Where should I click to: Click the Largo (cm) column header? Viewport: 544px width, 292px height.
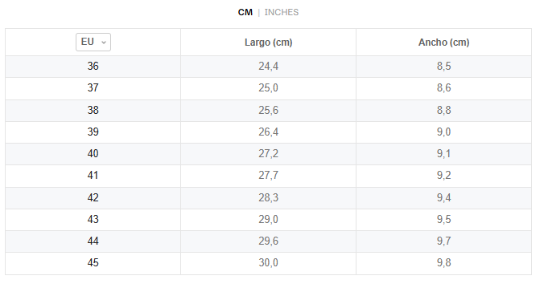[x=268, y=43]
